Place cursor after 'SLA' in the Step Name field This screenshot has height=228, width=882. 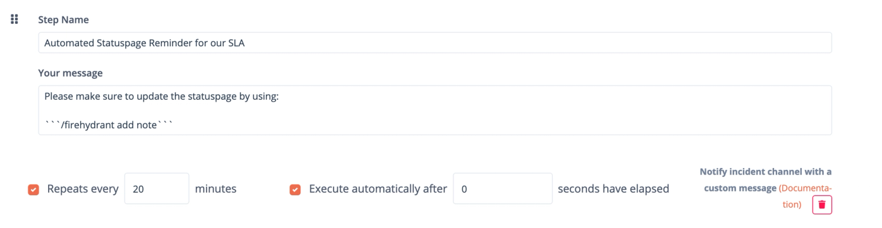click(245, 43)
